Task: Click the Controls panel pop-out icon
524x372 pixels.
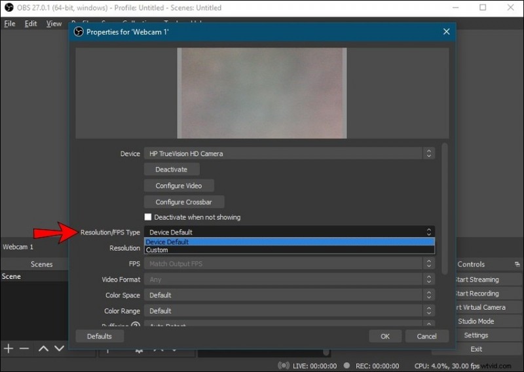Action: click(516, 265)
